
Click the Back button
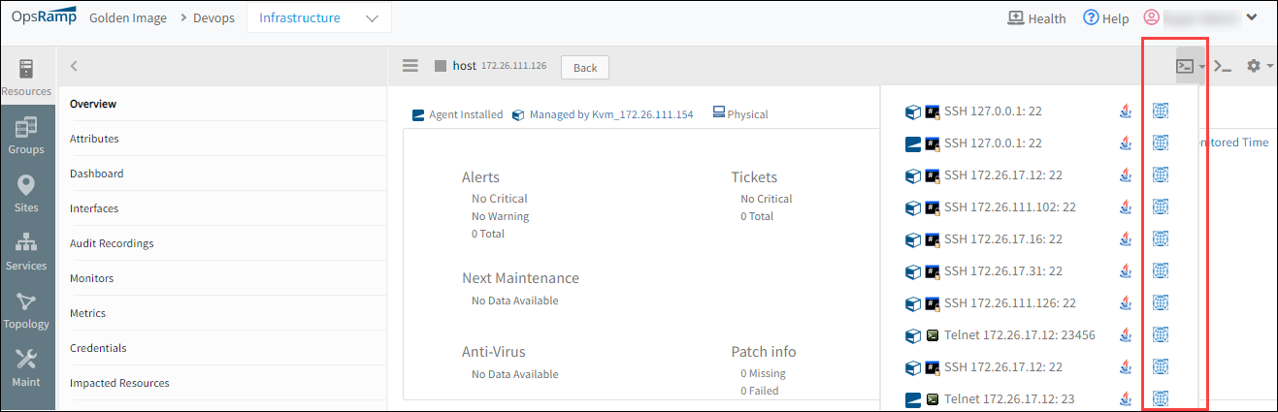(x=585, y=67)
